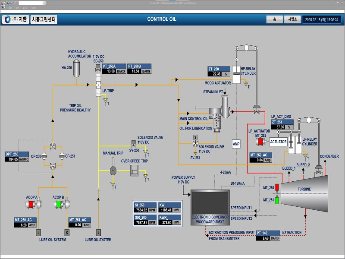Screen dimensions: 345x259
Task: Click the MT_250_AC current value 6.28
Action: (x=21, y=225)
